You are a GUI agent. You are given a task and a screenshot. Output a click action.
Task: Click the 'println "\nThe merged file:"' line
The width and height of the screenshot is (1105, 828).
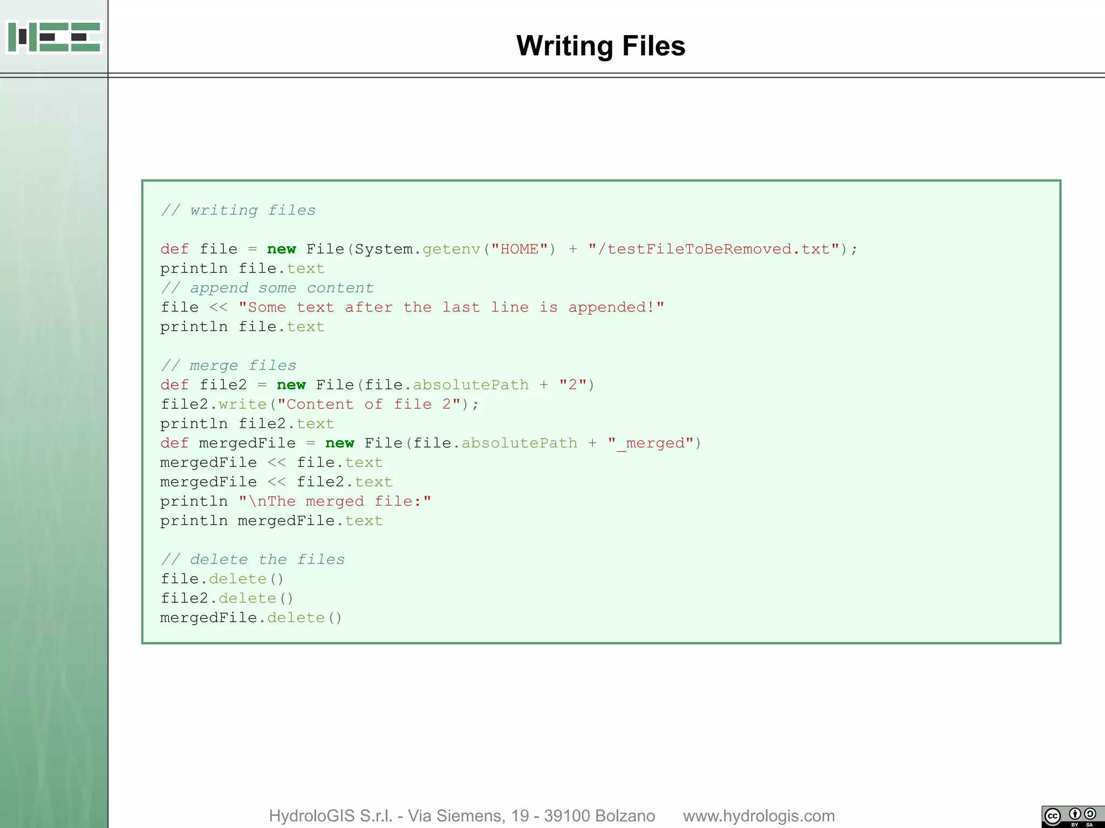click(x=296, y=501)
